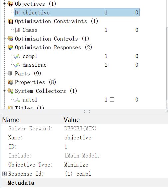Screen dimensions: 168x188
Task: Click the compl response icon
Action: 17,56
